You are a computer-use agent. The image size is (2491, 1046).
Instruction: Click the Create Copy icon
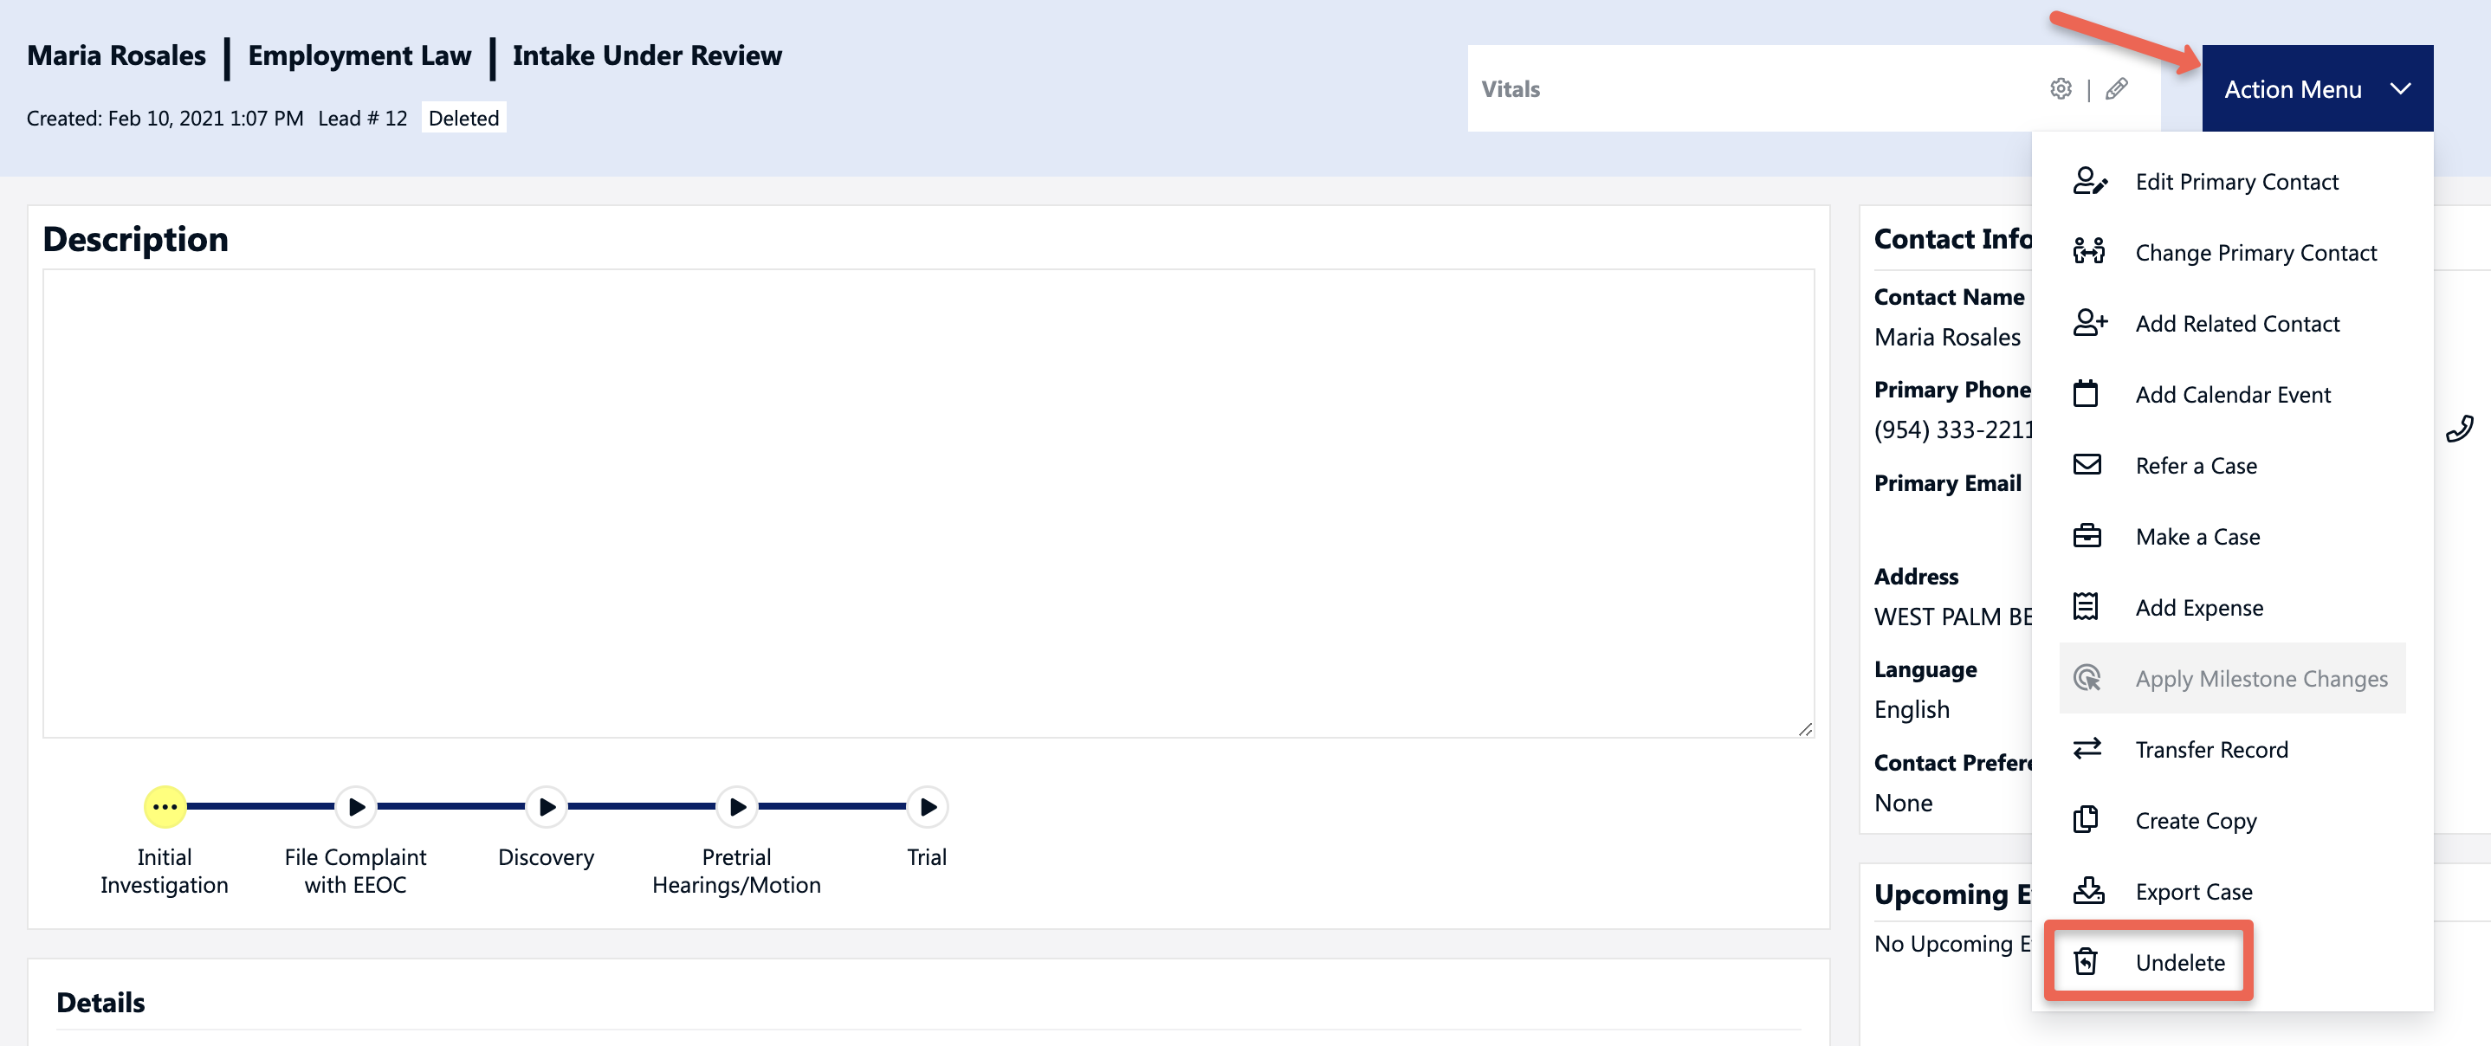pyautogui.click(x=2086, y=820)
